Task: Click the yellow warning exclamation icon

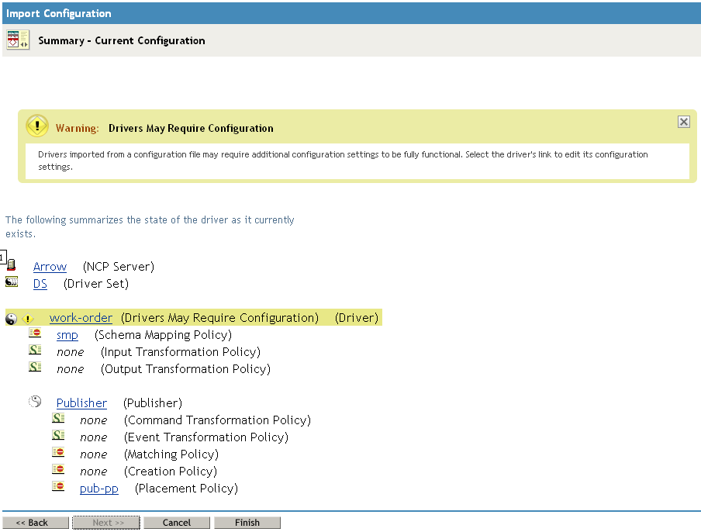Action: click(x=37, y=126)
